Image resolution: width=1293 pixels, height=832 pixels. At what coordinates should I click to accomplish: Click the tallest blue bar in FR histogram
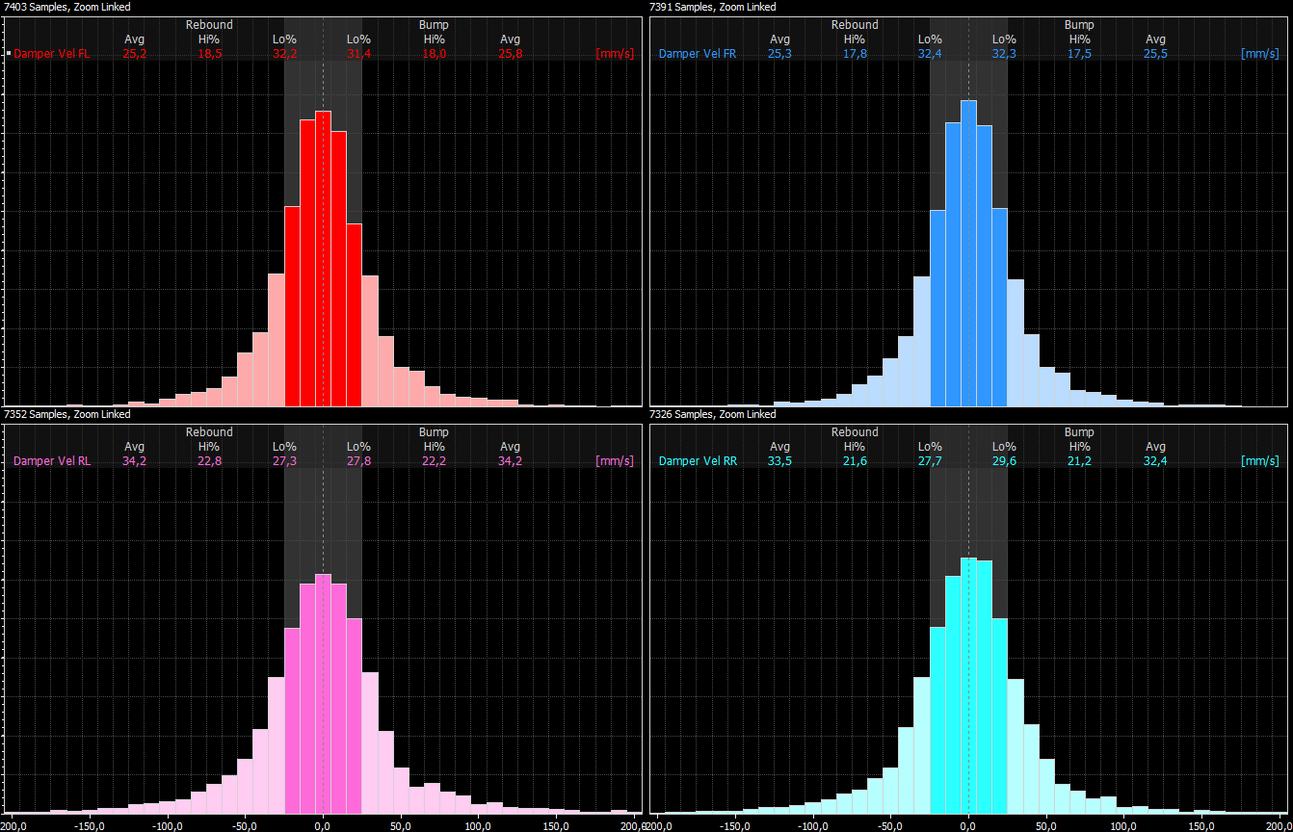coord(968,253)
